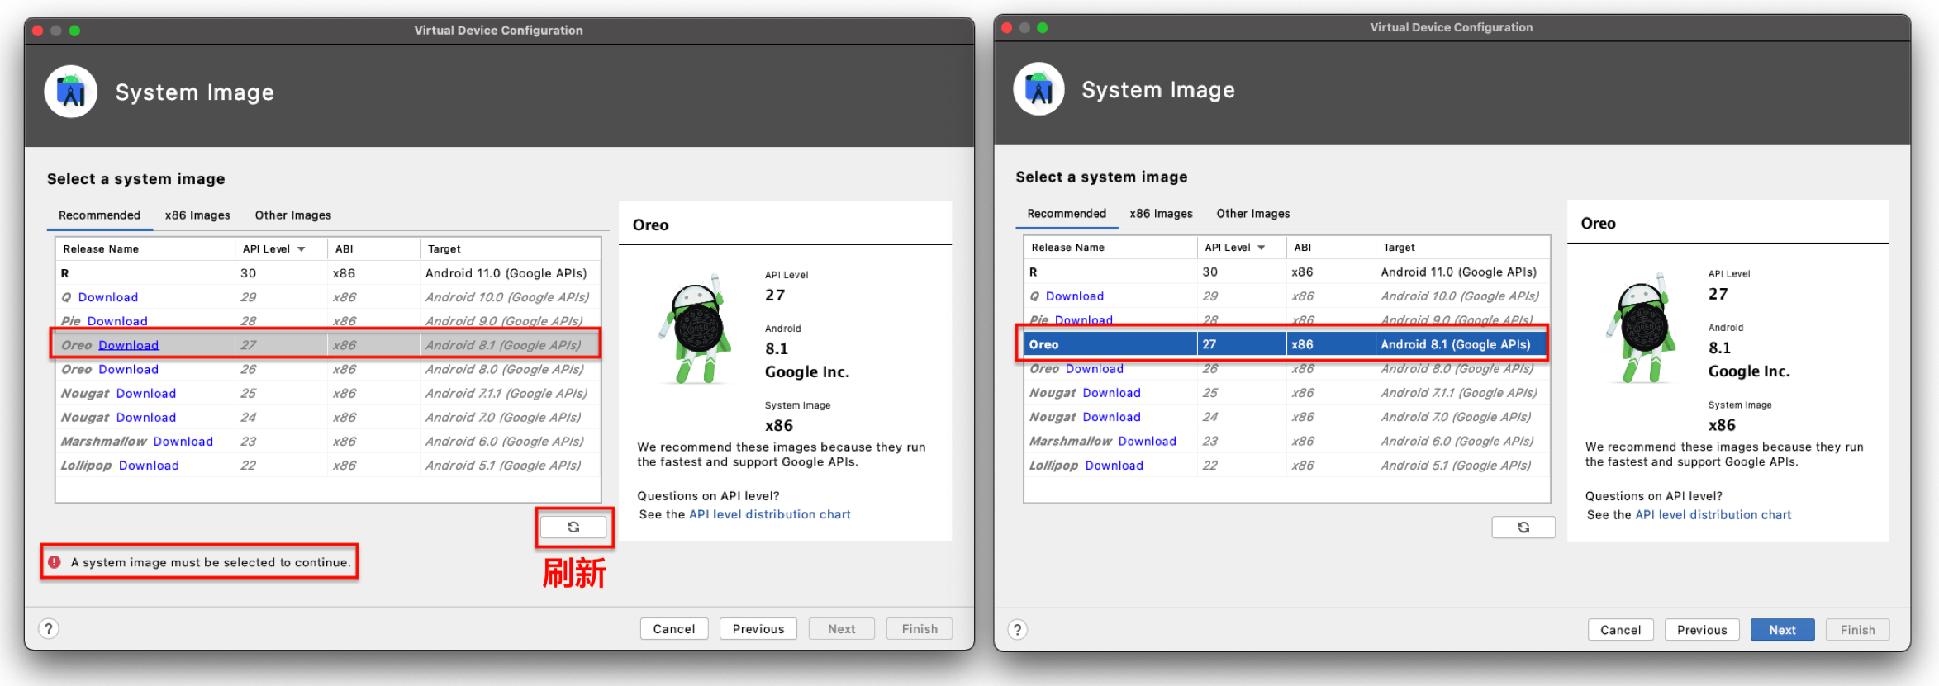Viewport: 1939px width, 686px height.
Task: Click Cancel in the left dialog
Action: click(x=673, y=629)
